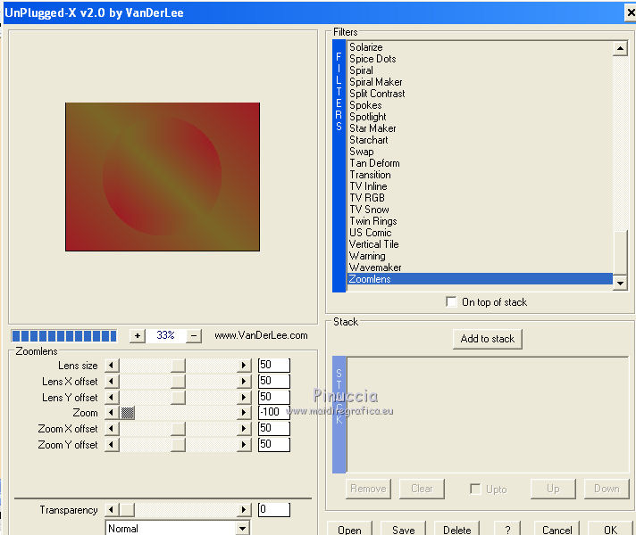Click right arrow of Zoom Y offset slider

coord(244,445)
